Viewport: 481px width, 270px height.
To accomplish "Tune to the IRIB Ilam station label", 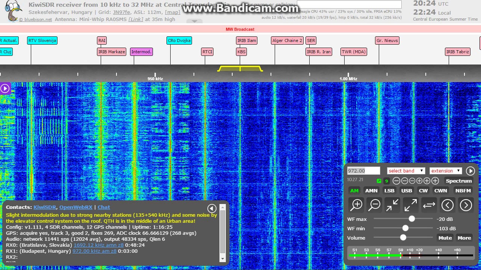I will pos(247,40).
